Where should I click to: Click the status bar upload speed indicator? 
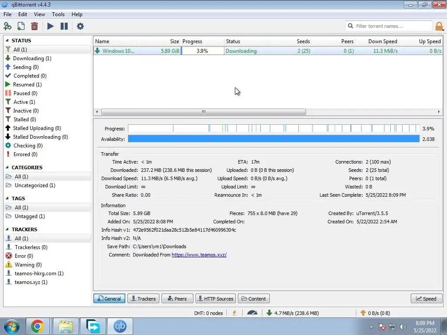click(x=375, y=313)
